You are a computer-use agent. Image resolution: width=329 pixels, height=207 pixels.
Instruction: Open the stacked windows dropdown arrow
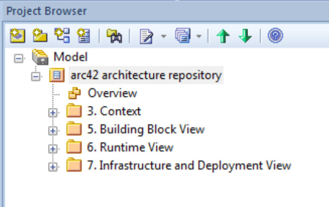tap(199, 36)
